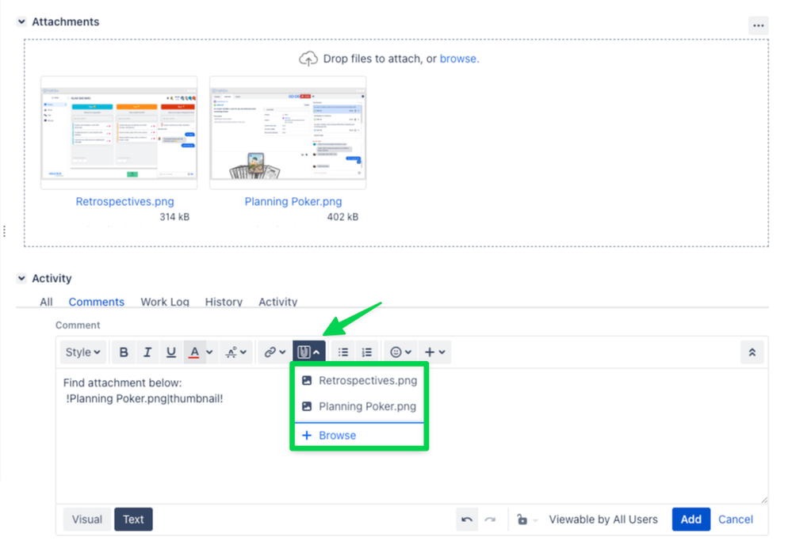Open the emoji dropdown arrow

tap(408, 352)
